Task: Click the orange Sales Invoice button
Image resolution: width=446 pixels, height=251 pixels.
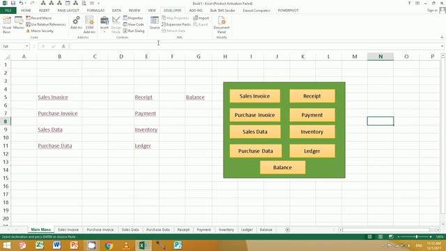Action: 254,96
